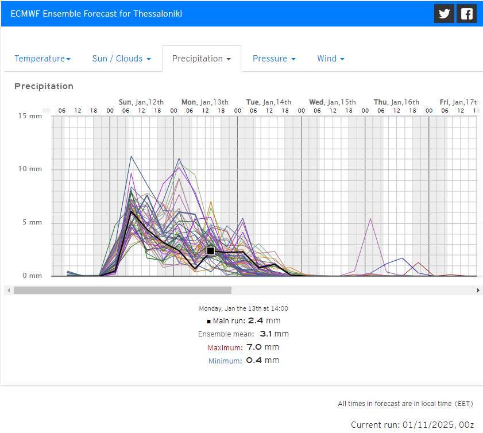Click the 'Maximum: 7.0 mm' value
Viewport: 483px width, 433px height.
[244, 347]
